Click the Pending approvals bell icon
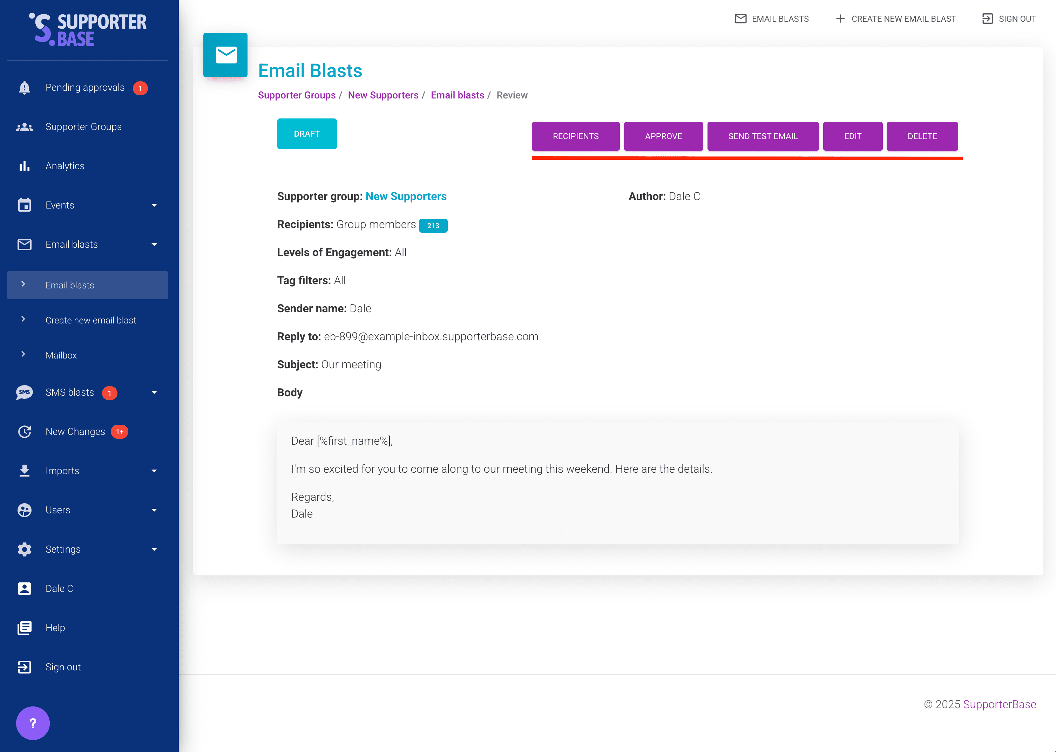Screen dimensions: 1056x752 pos(25,88)
